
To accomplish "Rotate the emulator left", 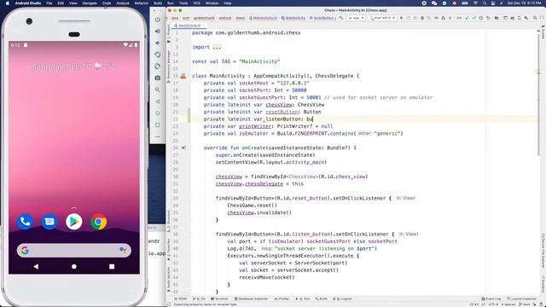I will pos(158,55).
